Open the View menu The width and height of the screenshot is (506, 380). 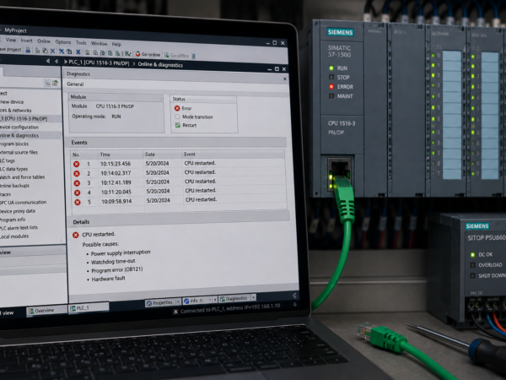[x=11, y=40]
